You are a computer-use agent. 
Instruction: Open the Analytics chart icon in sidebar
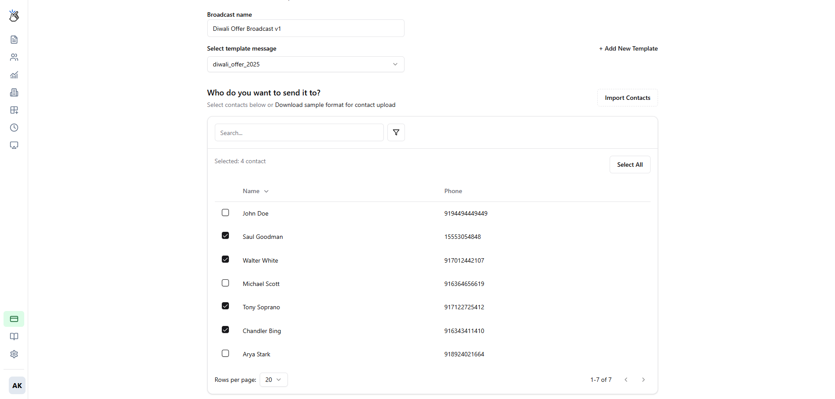click(14, 75)
